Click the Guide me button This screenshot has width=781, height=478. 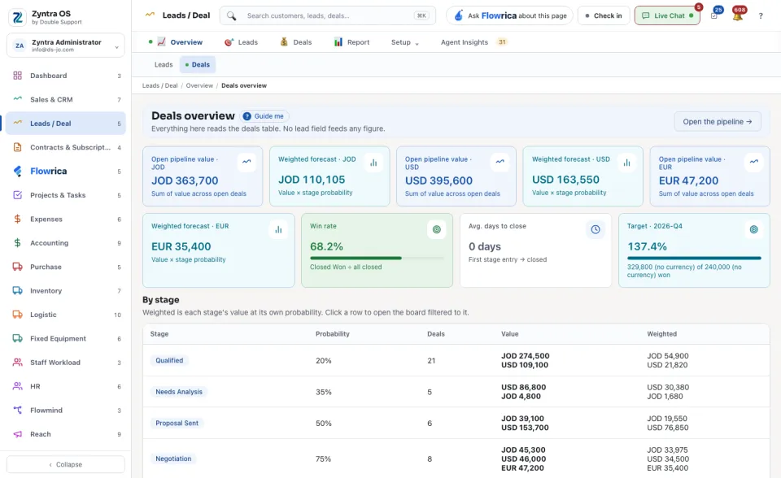pos(264,116)
